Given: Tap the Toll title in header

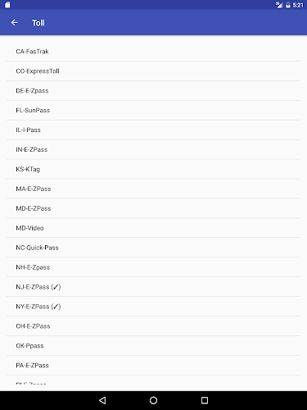Looking at the screenshot, I should tap(38, 23).
